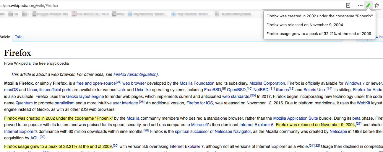This screenshot has width=383, height=152.
Task: Jump to citation reference [24]
Action: click(119, 82)
